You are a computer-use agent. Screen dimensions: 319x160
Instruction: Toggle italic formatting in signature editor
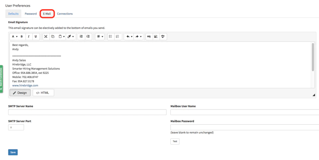click(x=29, y=37)
